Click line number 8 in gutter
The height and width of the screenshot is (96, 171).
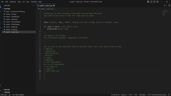(x=40, y=27)
